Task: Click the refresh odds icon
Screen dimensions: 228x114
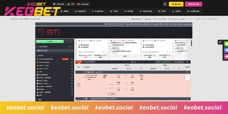Action: [132, 62]
